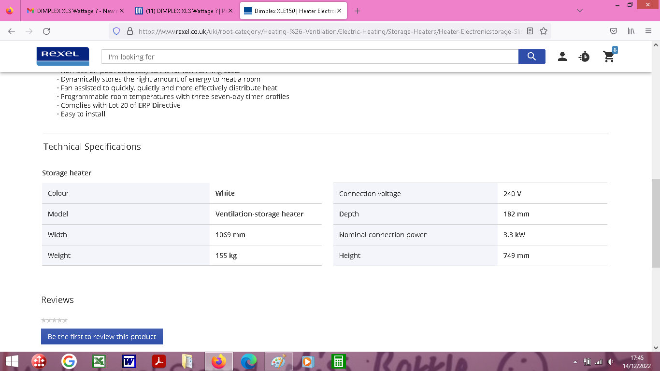Save page to Pocket
This screenshot has width=660, height=371.
(613, 31)
